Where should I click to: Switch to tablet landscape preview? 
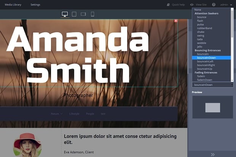(x=83, y=14)
